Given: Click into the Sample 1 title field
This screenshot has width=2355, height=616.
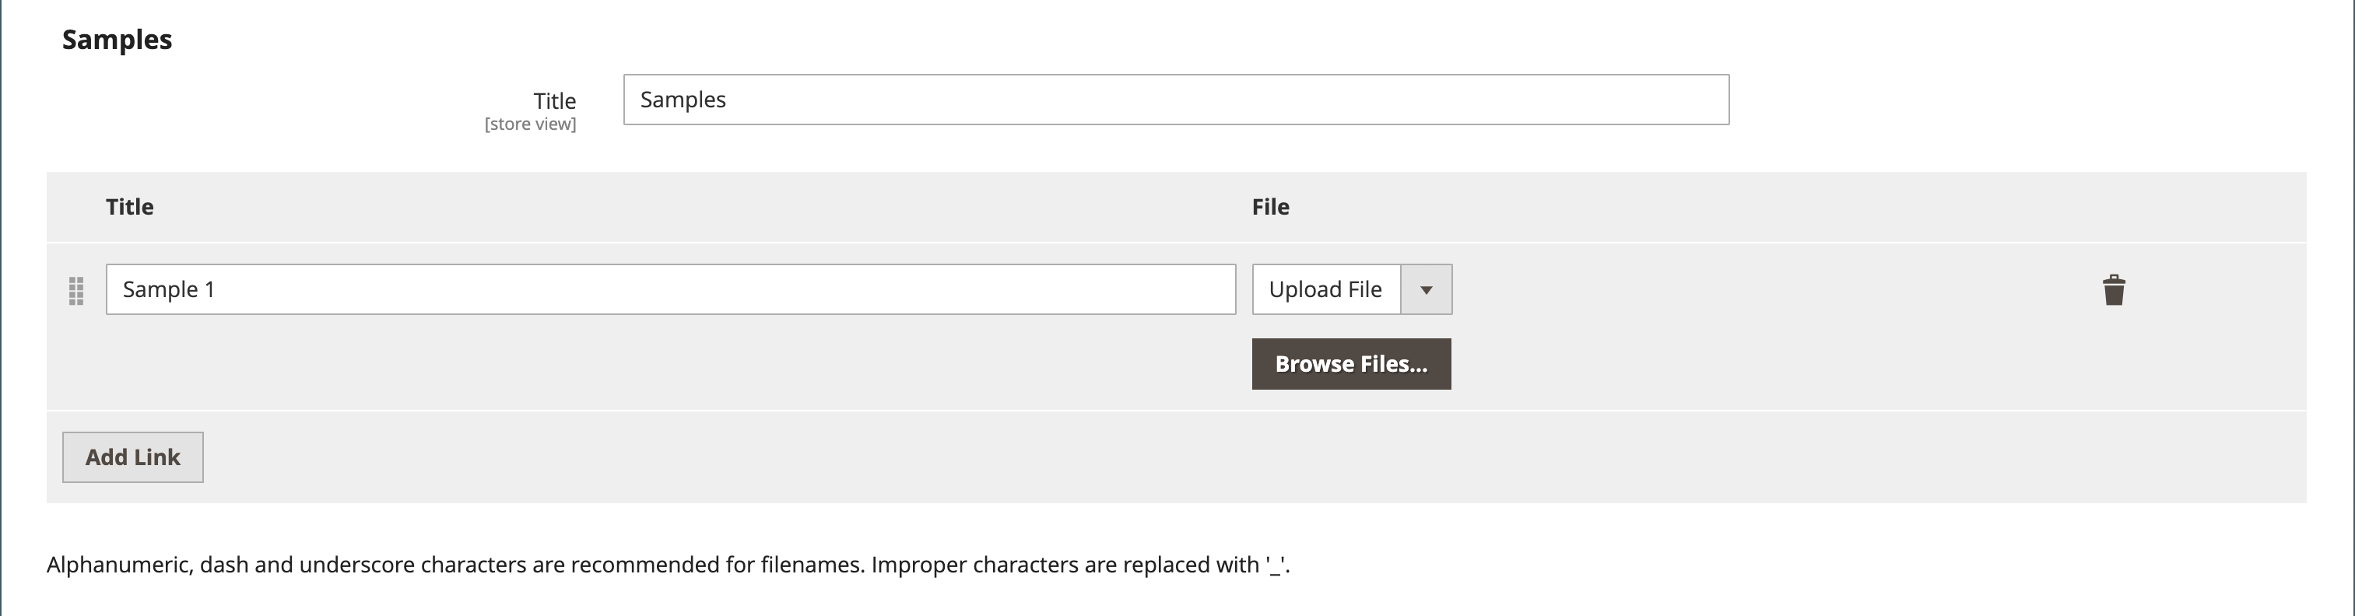Looking at the screenshot, I should click(x=670, y=289).
